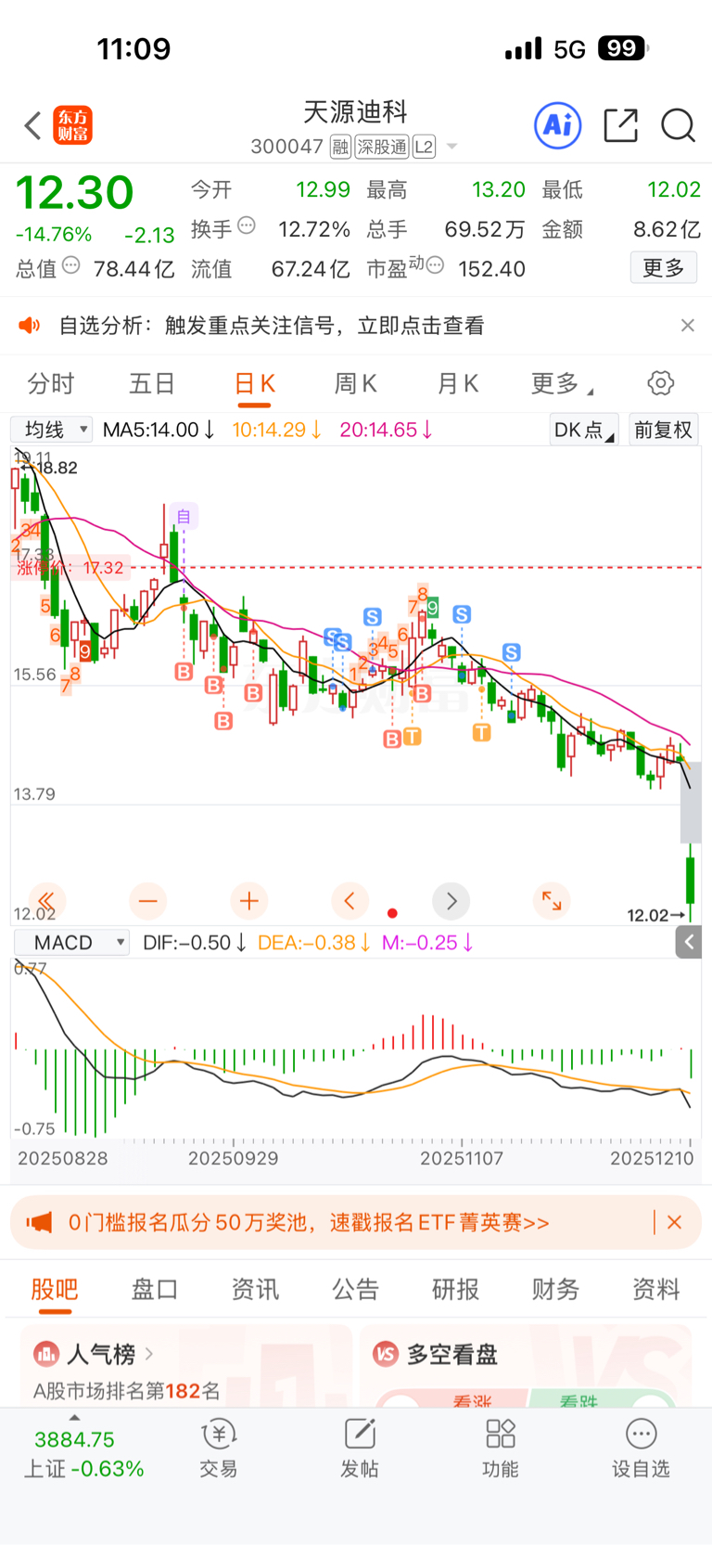Expand the 更多 chart period menu
This screenshot has width=712, height=1545.
pos(562,383)
